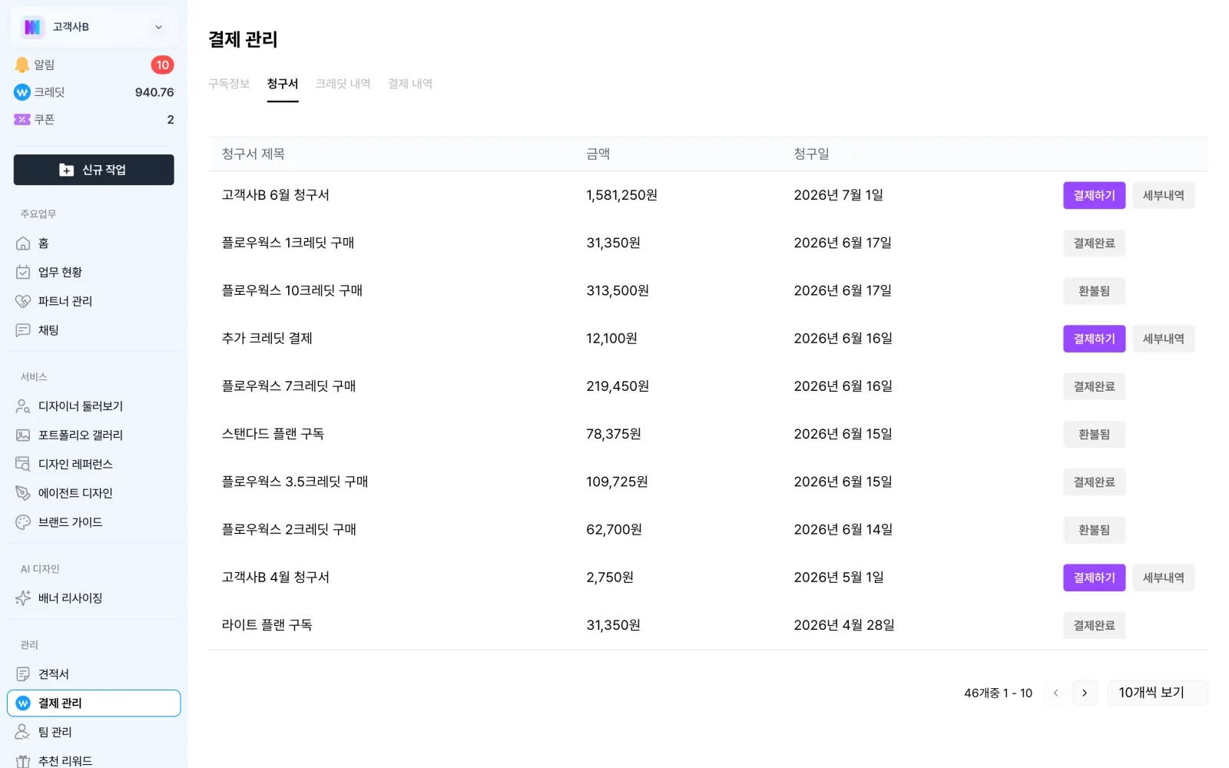Click the 청구일 column header
The height and width of the screenshot is (768, 1229).
point(811,154)
